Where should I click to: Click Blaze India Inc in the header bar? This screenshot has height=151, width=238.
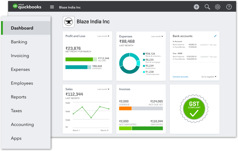coord(70,7)
